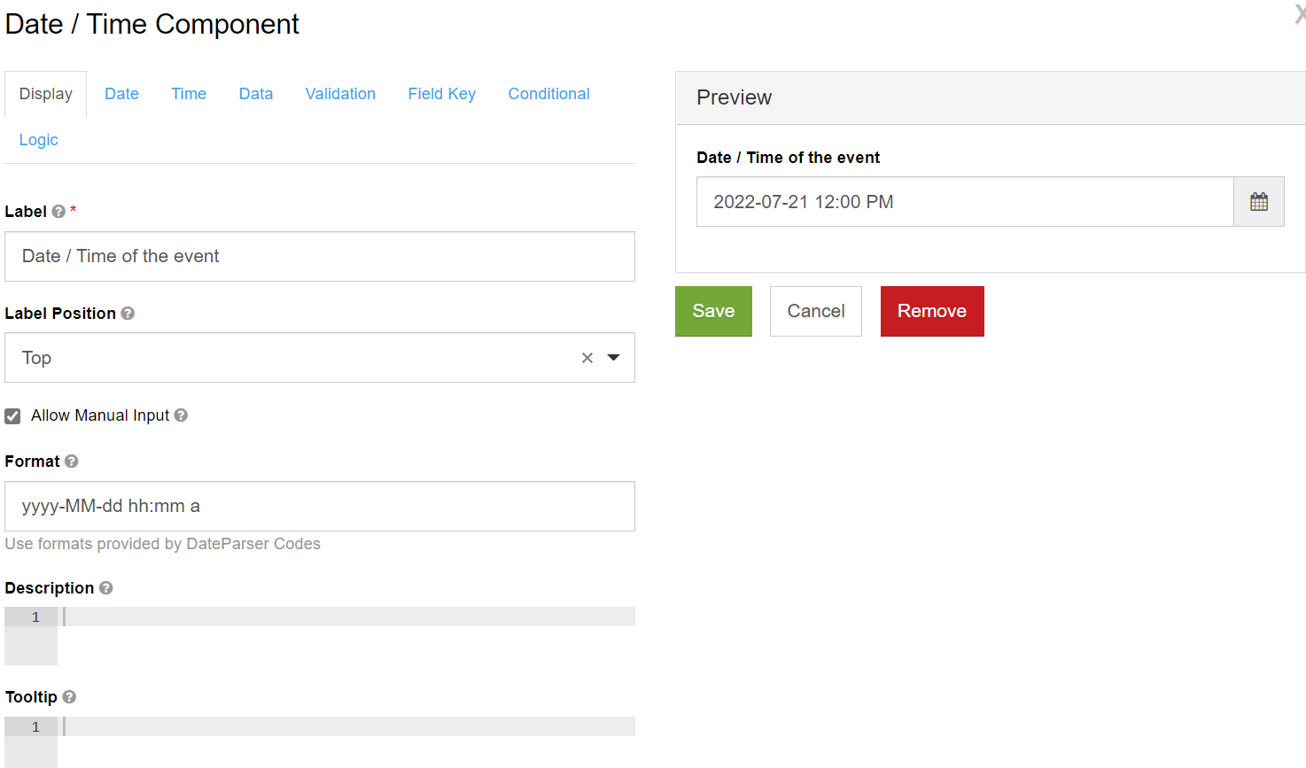The height and width of the screenshot is (768, 1306).
Task: Open the Conditional tab
Action: click(x=548, y=94)
